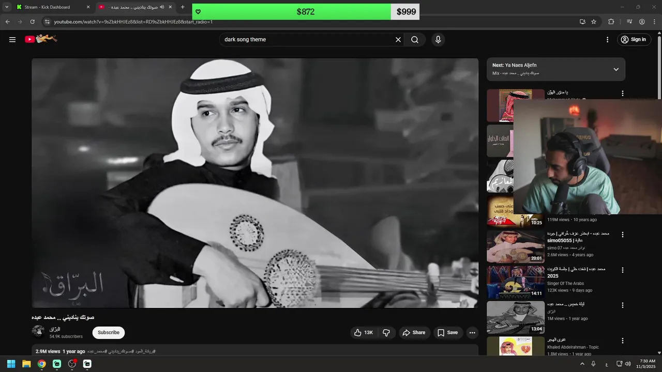Viewport: 662px width, 372px height.
Task: Open new browser tab with plus
Action: click(x=183, y=7)
